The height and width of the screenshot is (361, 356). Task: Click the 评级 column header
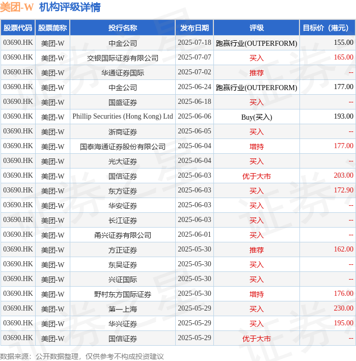click(x=257, y=28)
